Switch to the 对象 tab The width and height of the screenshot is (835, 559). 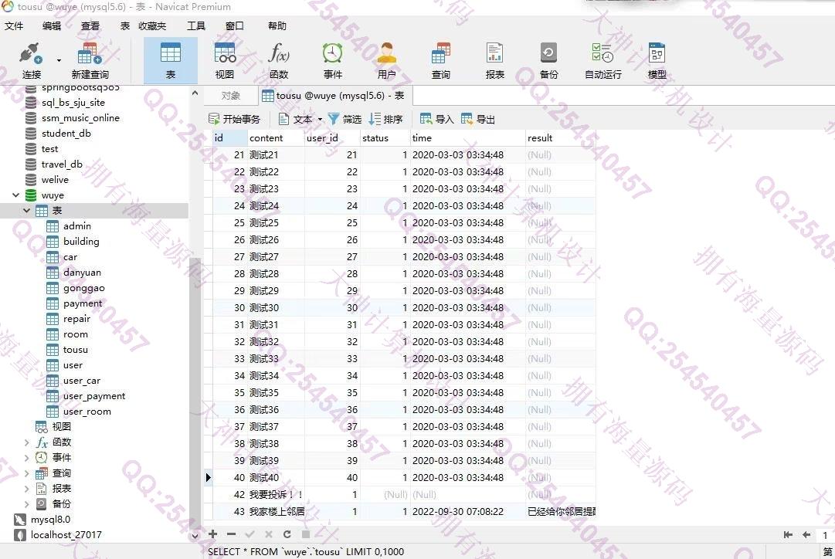click(231, 96)
